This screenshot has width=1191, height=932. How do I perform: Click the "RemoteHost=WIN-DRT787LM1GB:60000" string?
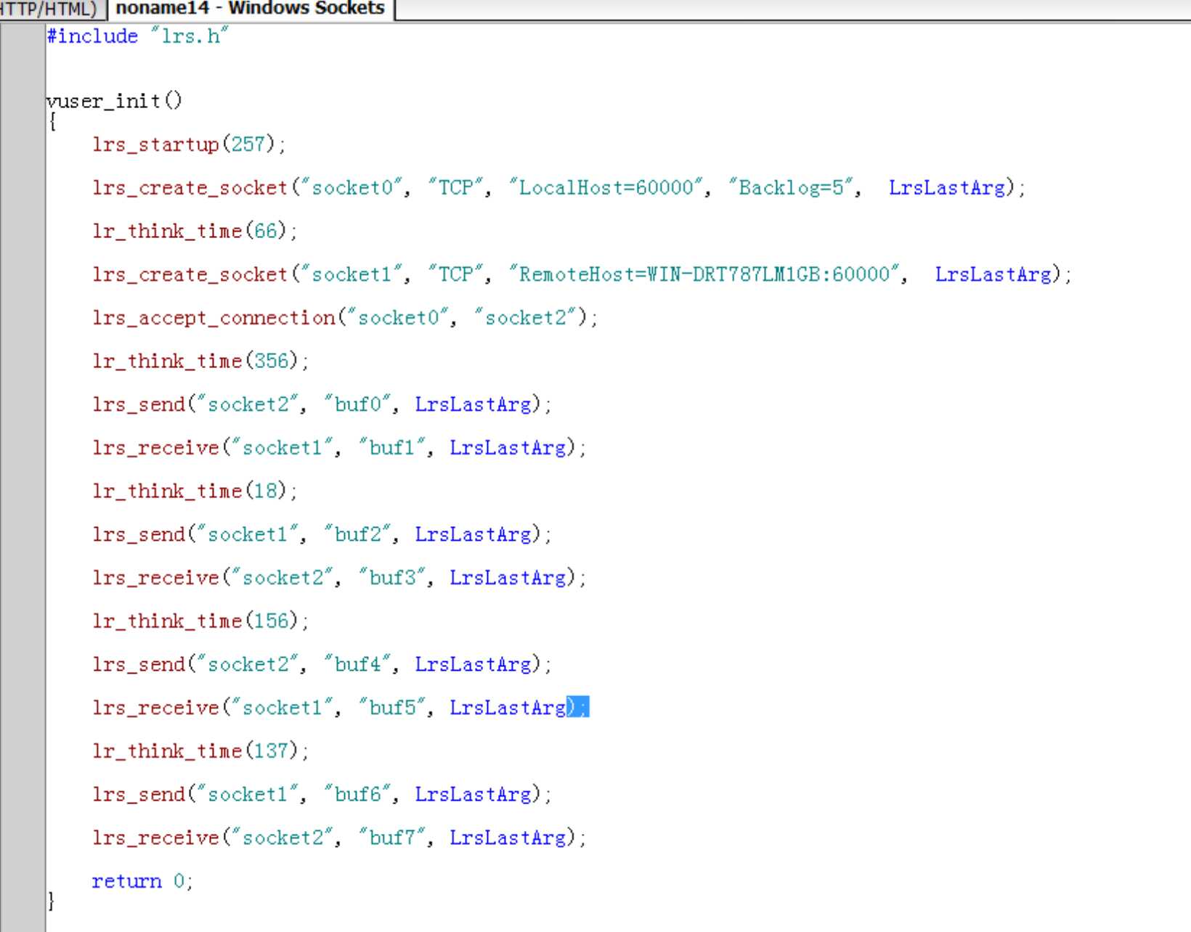(x=704, y=274)
